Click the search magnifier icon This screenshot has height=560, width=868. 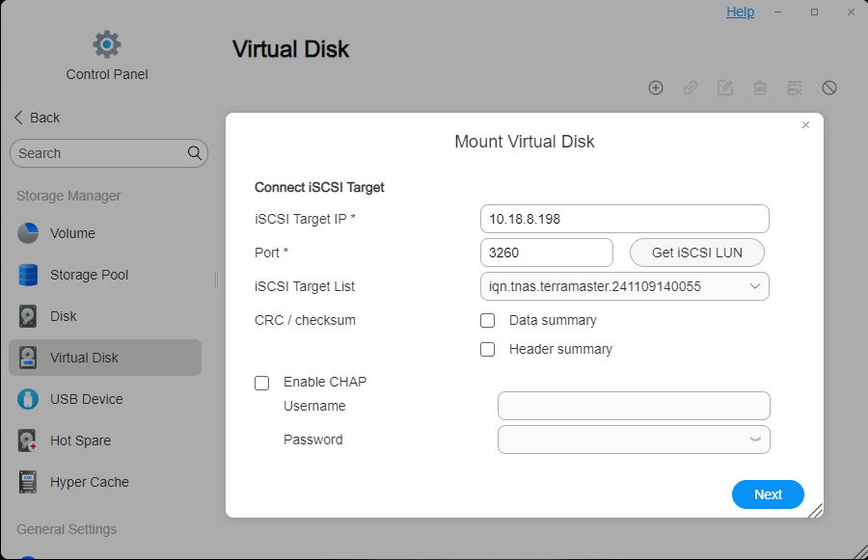(195, 153)
